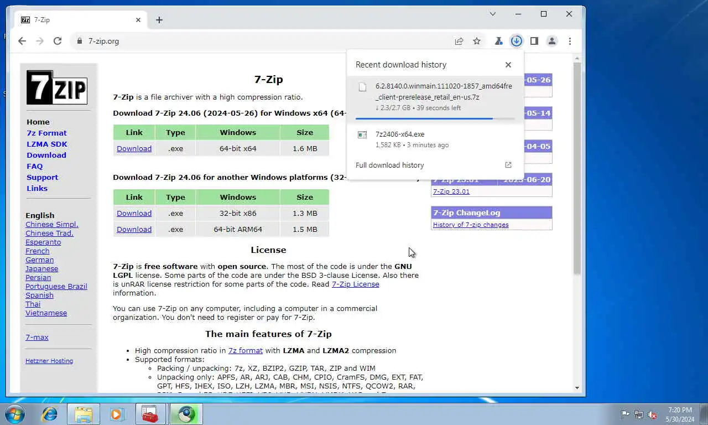Open the FAQ sidebar link

[x=34, y=166]
